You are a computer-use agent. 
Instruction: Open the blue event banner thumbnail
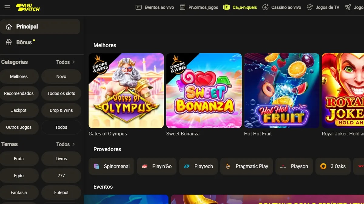point(126,199)
